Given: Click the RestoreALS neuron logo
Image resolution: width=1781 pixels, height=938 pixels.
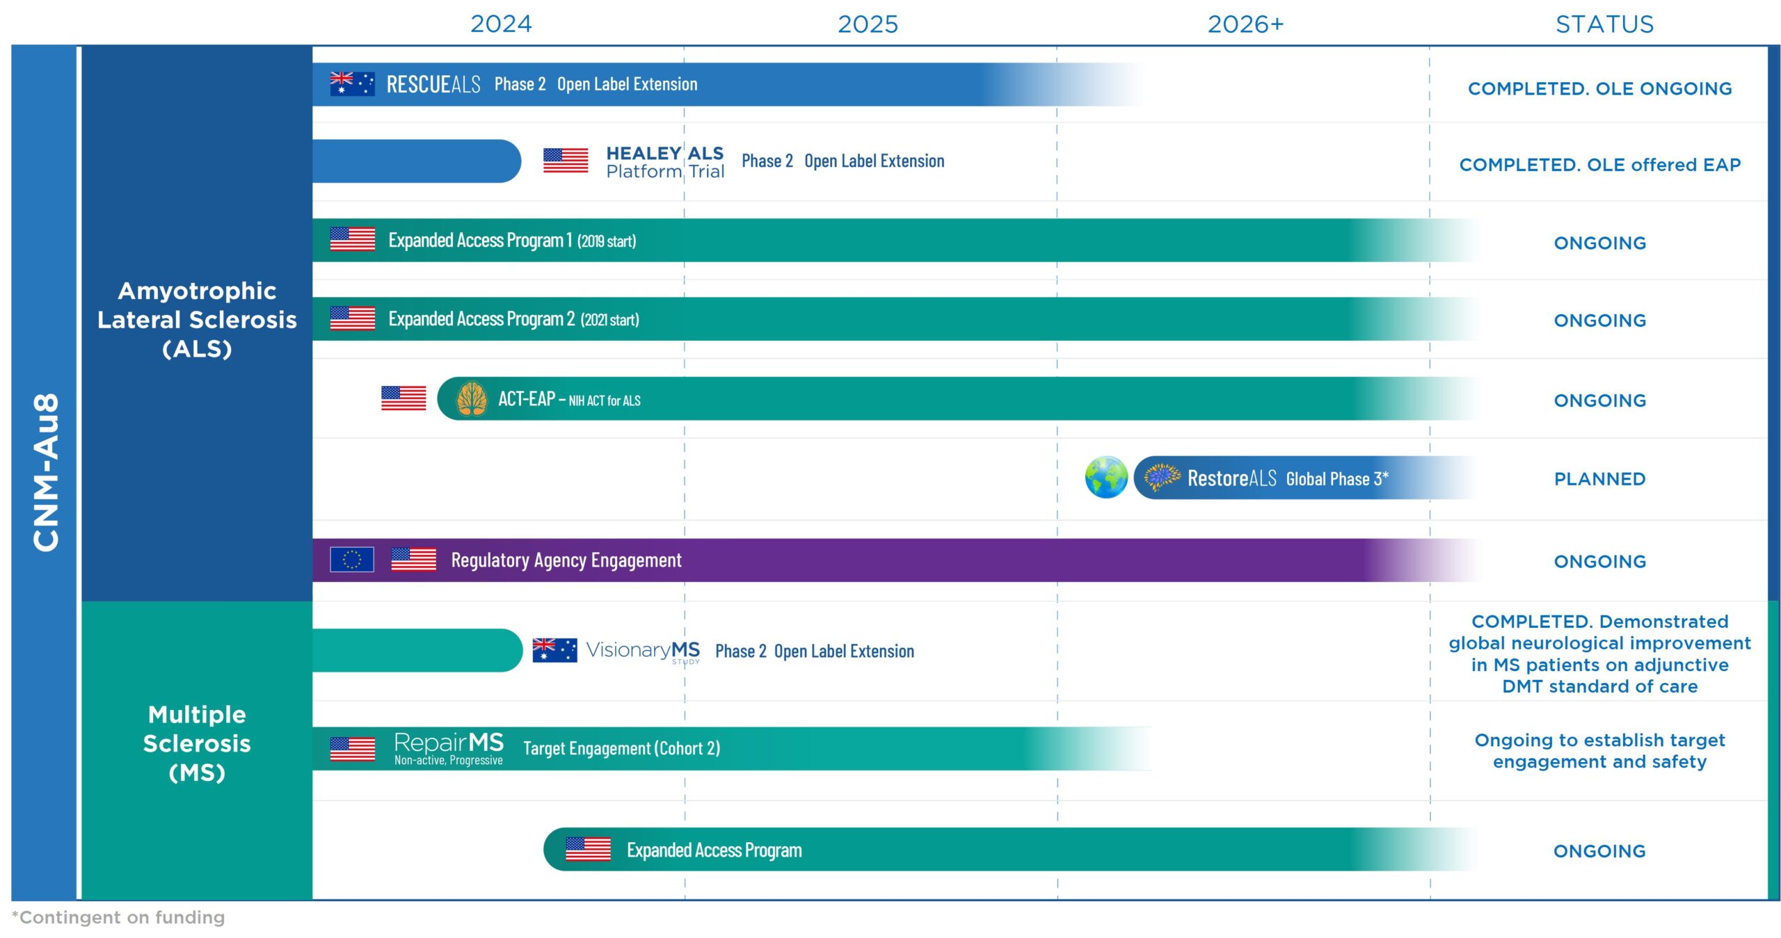Looking at the screenshot, I should coord(1161,477).
